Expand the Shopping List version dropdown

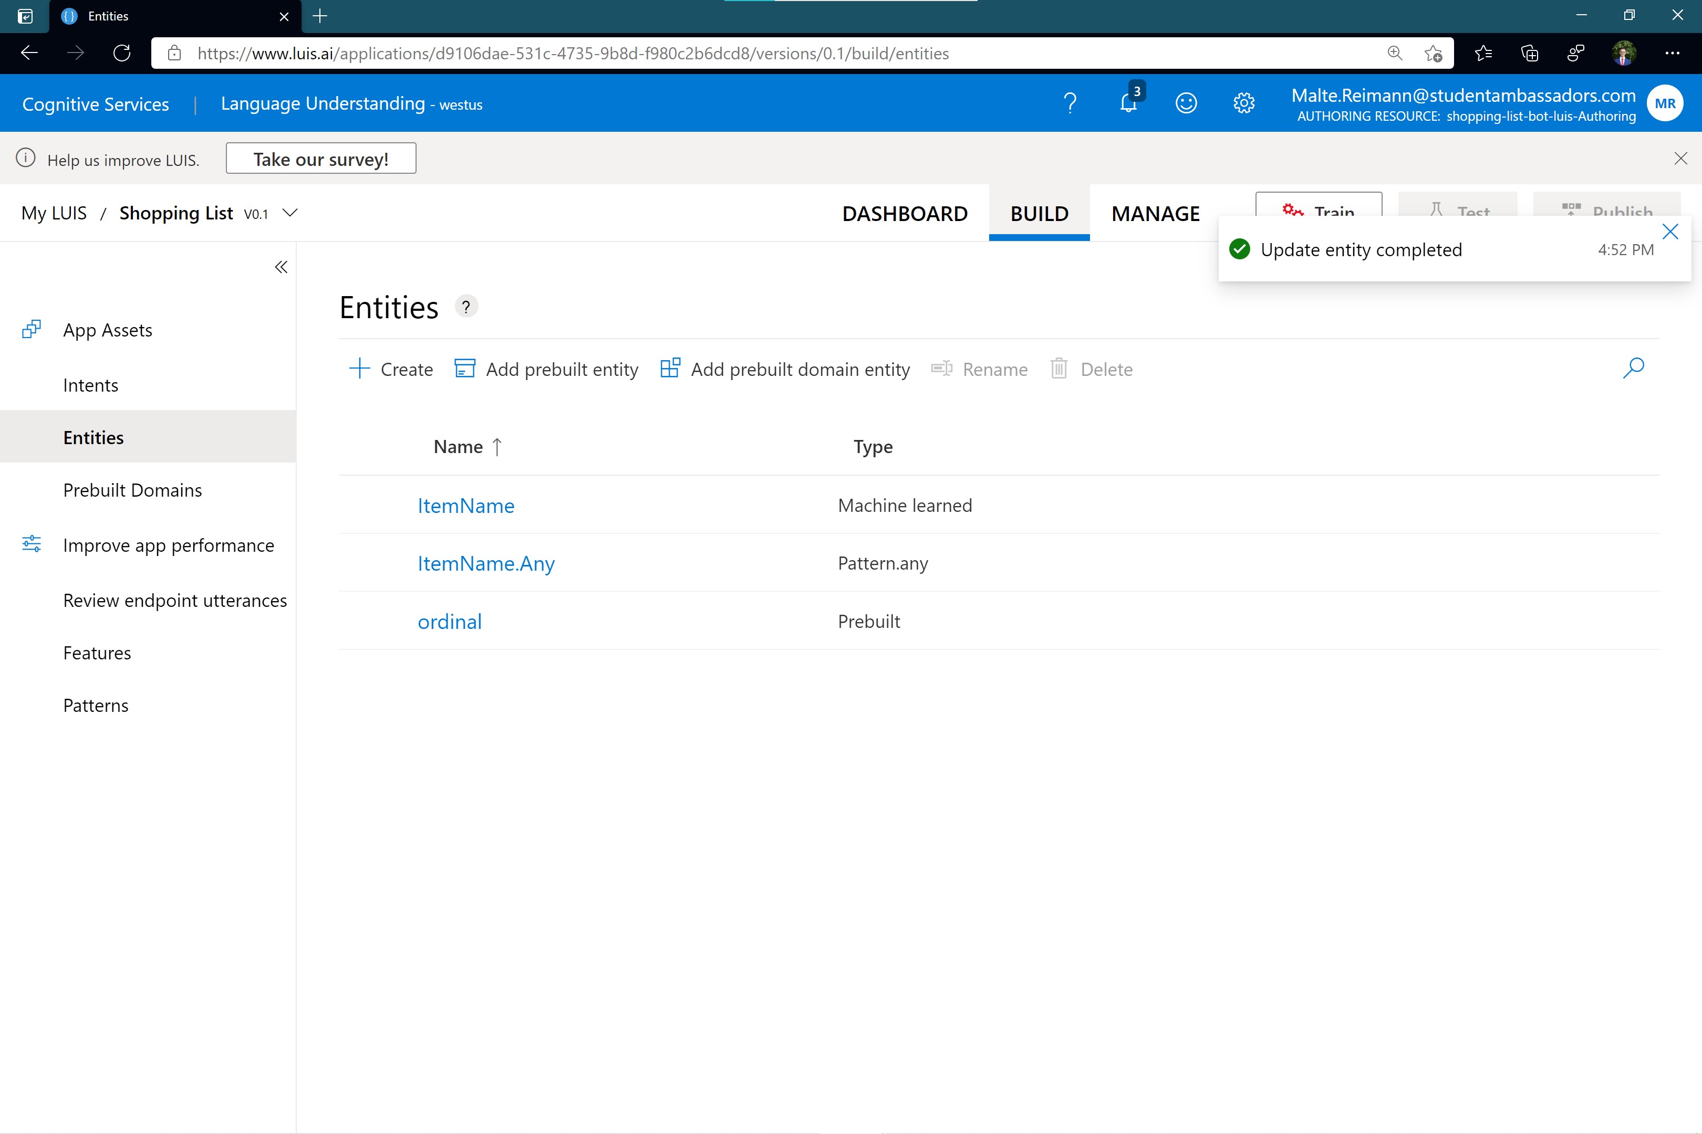coord(290,213)
